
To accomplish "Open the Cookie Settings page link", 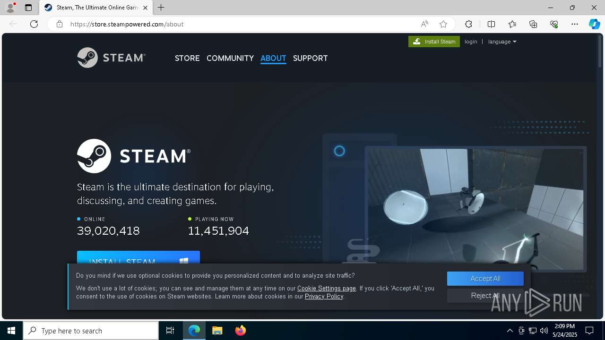I will (x=327, y=288).
